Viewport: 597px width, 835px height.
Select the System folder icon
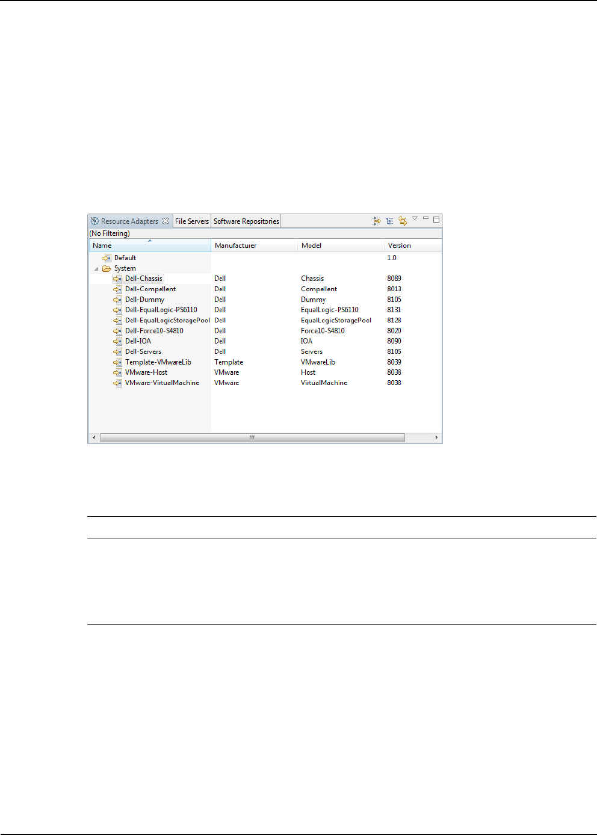click(107, 268)
